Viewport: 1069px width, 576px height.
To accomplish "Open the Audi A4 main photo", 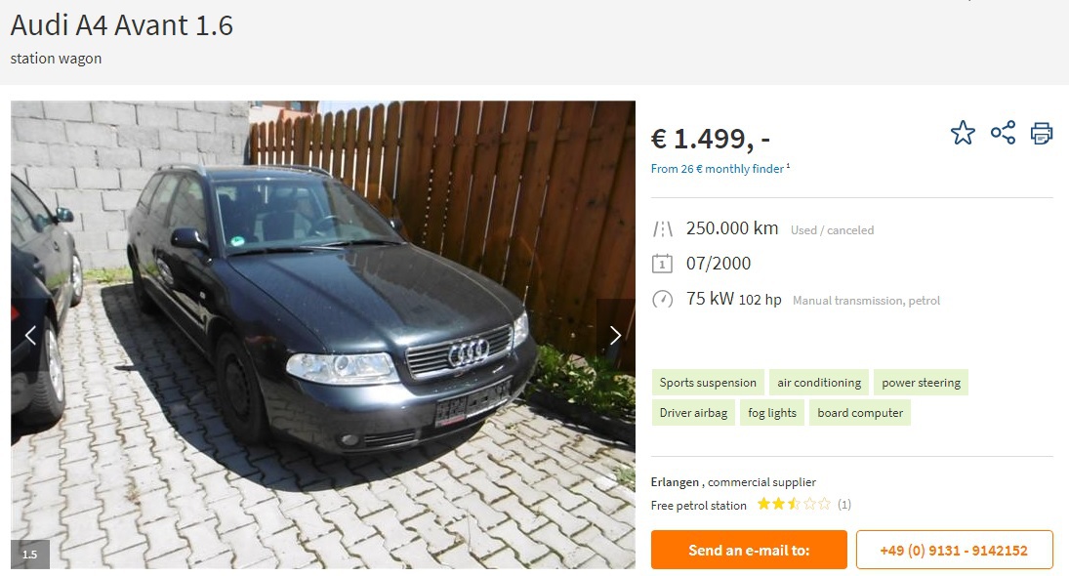I will tap(323, 335).
